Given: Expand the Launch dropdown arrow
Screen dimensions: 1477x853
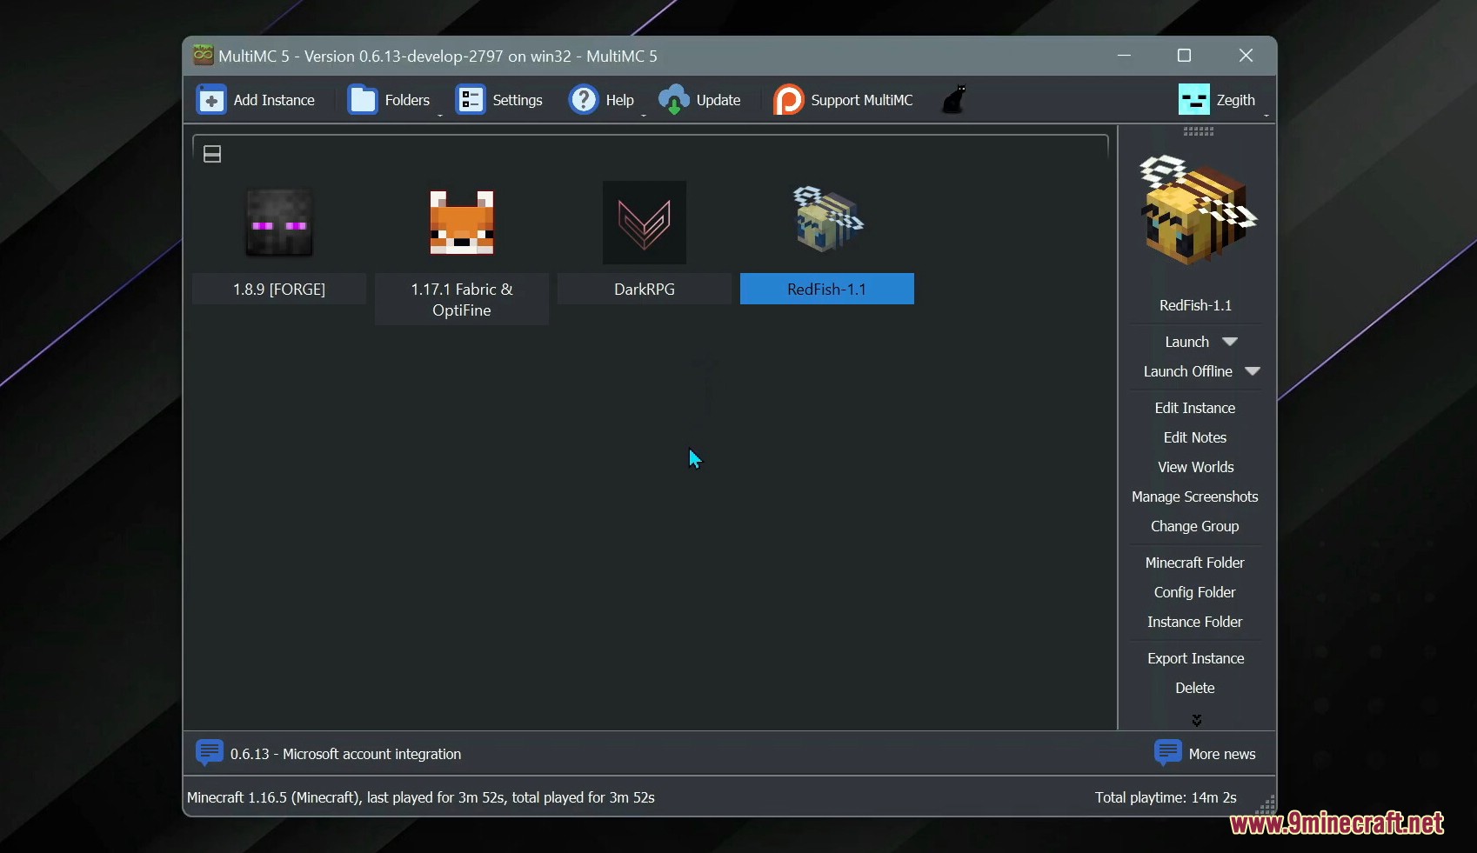Looking at the screenshot, I should tap(1230, 342).
